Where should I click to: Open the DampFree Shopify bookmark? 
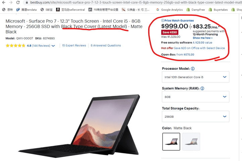[195, 10]
